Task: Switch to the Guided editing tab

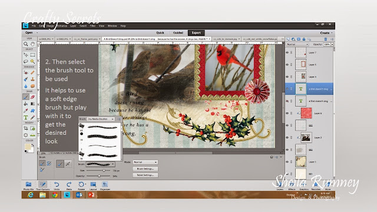Action: click(178, 33)
